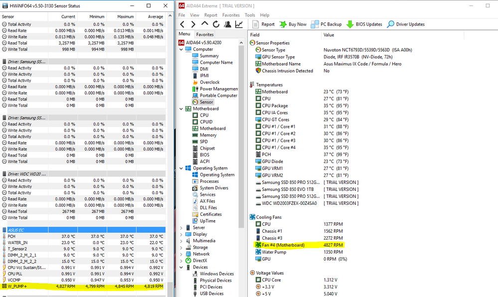
Task: Select the Drive: WDC WD20 group row
Action: [83, 174]
